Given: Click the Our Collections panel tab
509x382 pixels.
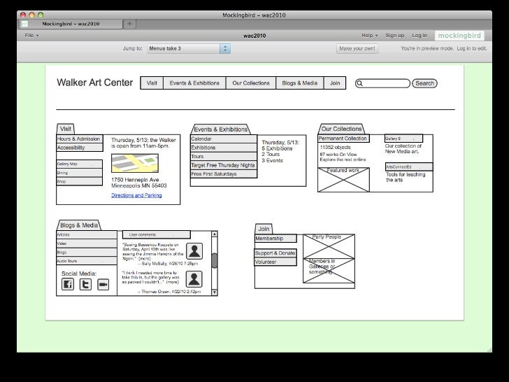Looking at the screenshot, I should (x=341, y=129).
